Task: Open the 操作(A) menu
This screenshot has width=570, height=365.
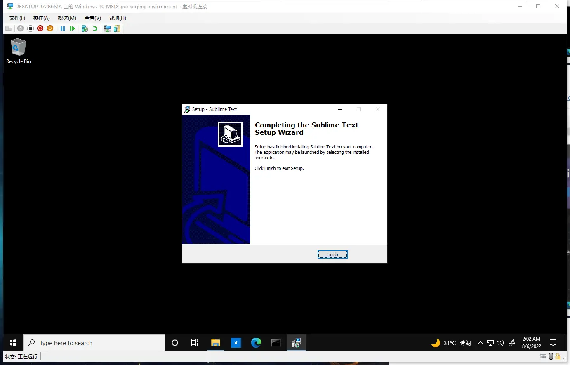Action: (41, 18)
